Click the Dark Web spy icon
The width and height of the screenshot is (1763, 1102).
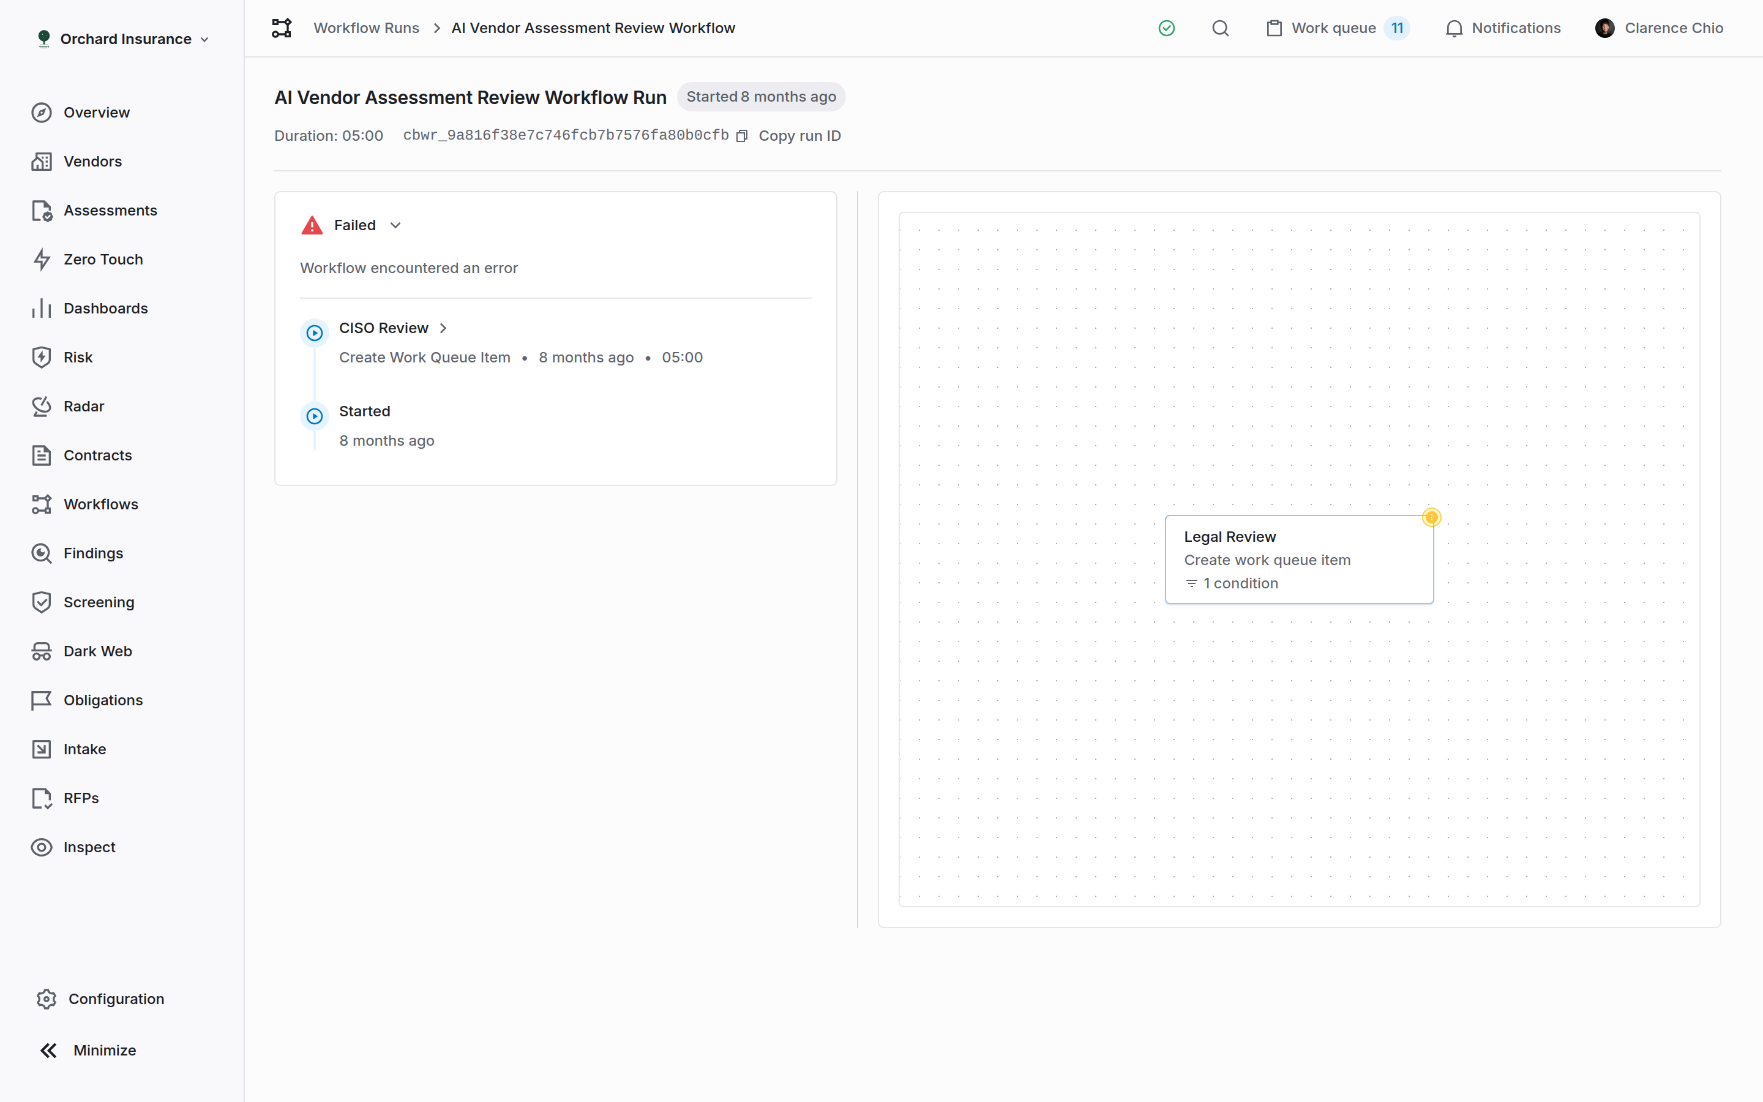tap(42, 651)
